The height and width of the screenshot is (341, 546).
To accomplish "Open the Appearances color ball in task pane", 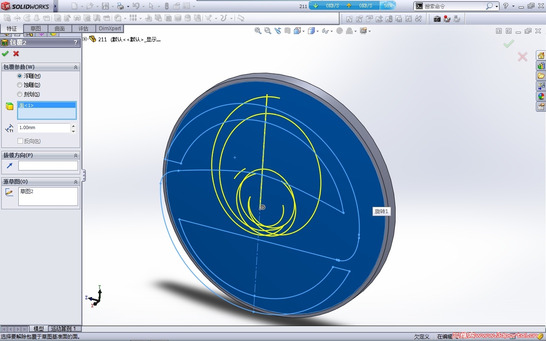I will (x=541, y=96).
